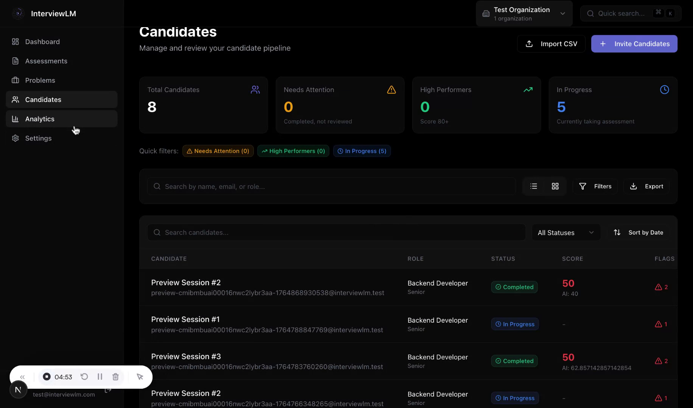
Task: Open the Sort by Date selector
Action: point(639,232)
